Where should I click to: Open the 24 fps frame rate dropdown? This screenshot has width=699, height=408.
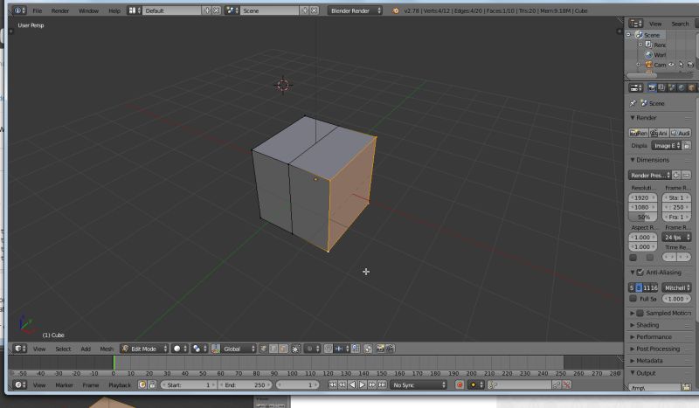click(x=676, y=238)
